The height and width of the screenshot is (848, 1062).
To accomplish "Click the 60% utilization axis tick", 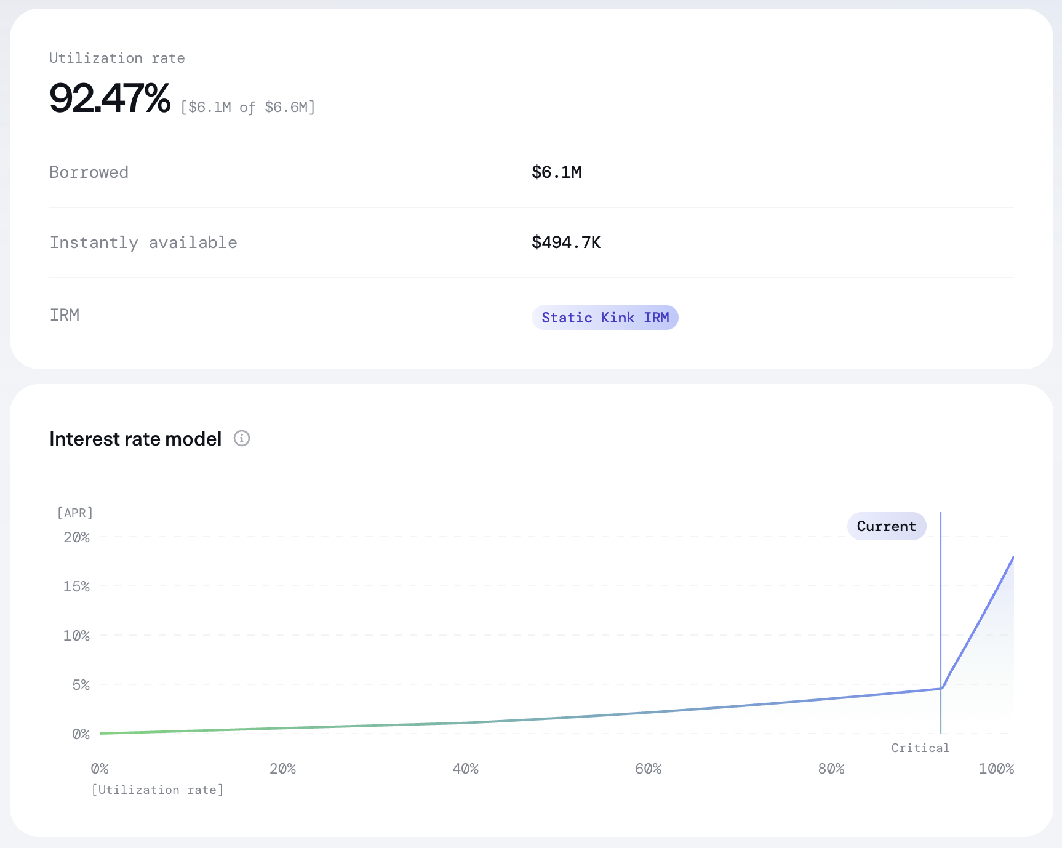I will 649,768.
